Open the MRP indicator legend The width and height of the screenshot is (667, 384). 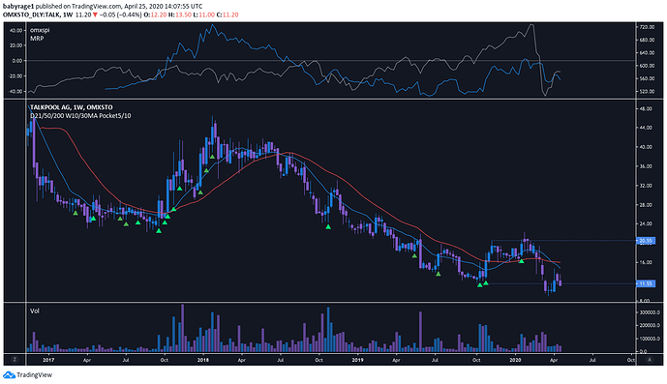[37, 39]
